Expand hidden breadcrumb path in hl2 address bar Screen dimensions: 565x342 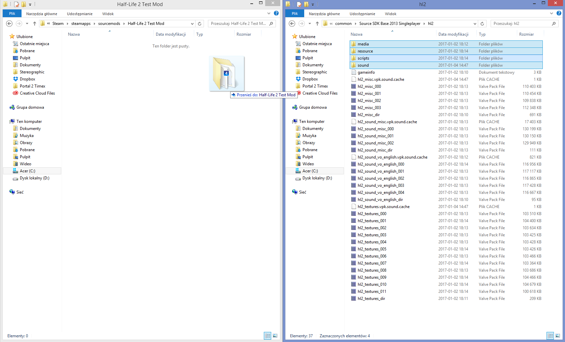(x=331, y=24)
